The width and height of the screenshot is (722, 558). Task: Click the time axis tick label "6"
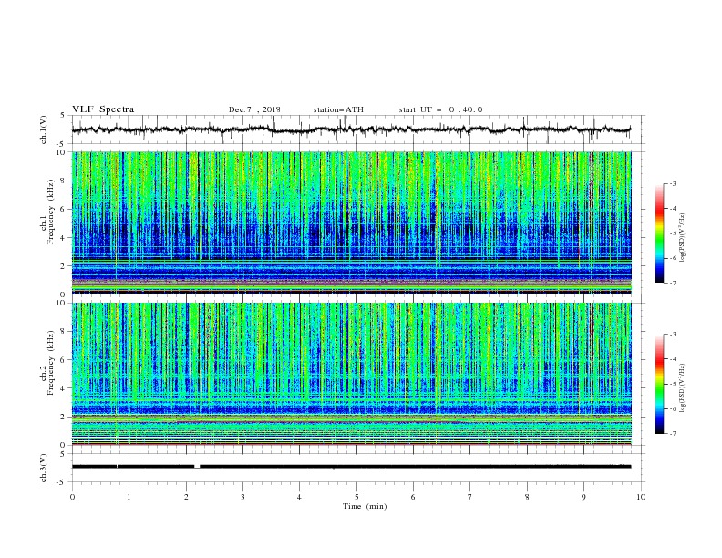click(413, 497)
